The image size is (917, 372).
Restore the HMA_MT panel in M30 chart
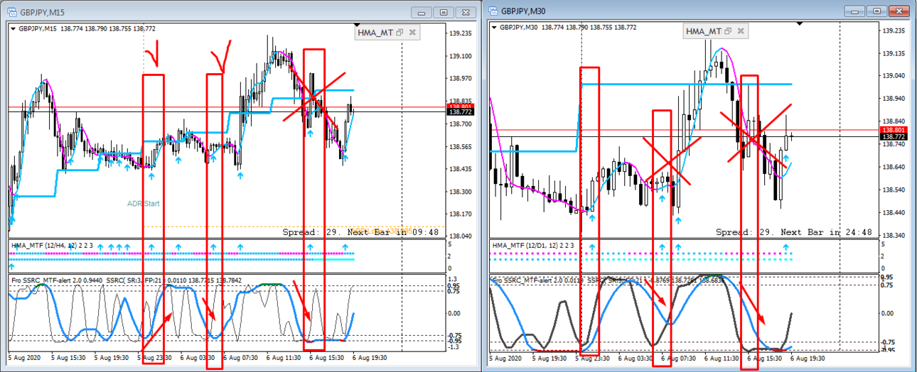coord(729,31)
